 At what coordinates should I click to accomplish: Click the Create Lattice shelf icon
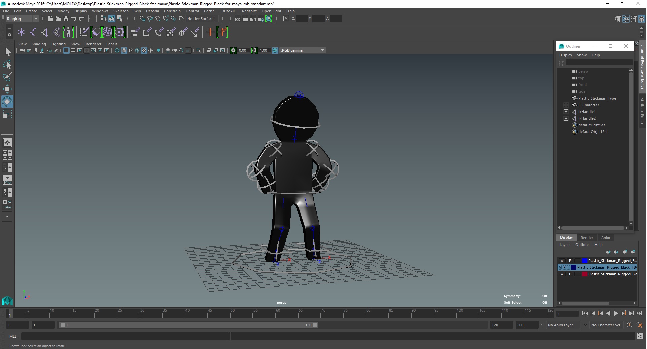(x=107, y=32)
